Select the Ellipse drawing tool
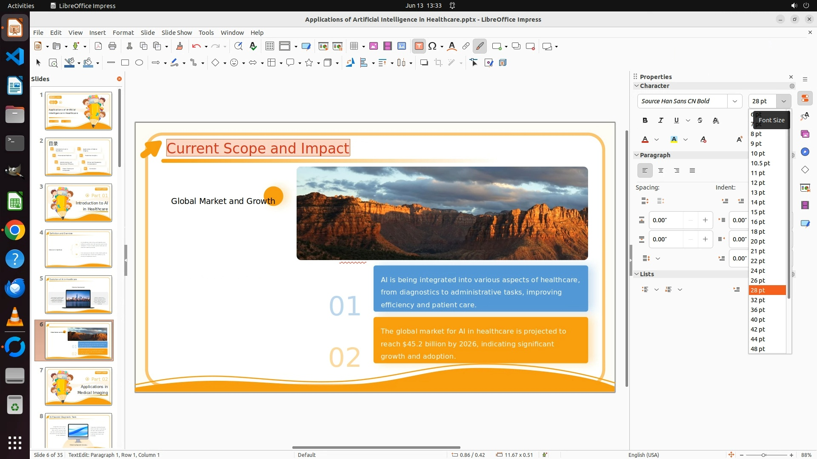Screen dimensions: 817x459 [x=139, y=63]
